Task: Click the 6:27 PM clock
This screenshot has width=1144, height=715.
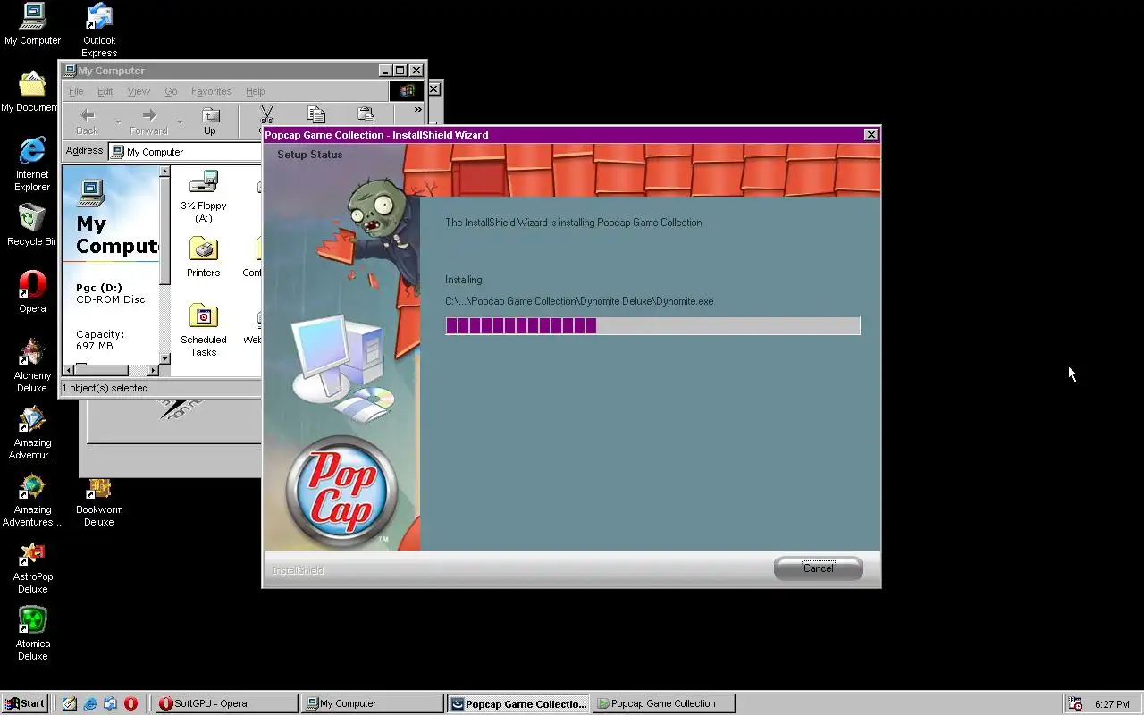Action: click(1112, 704)
